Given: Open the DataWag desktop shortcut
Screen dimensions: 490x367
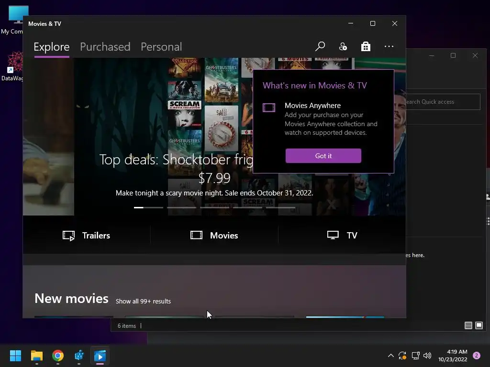Looking at the screenshot, I should point(12,66).
